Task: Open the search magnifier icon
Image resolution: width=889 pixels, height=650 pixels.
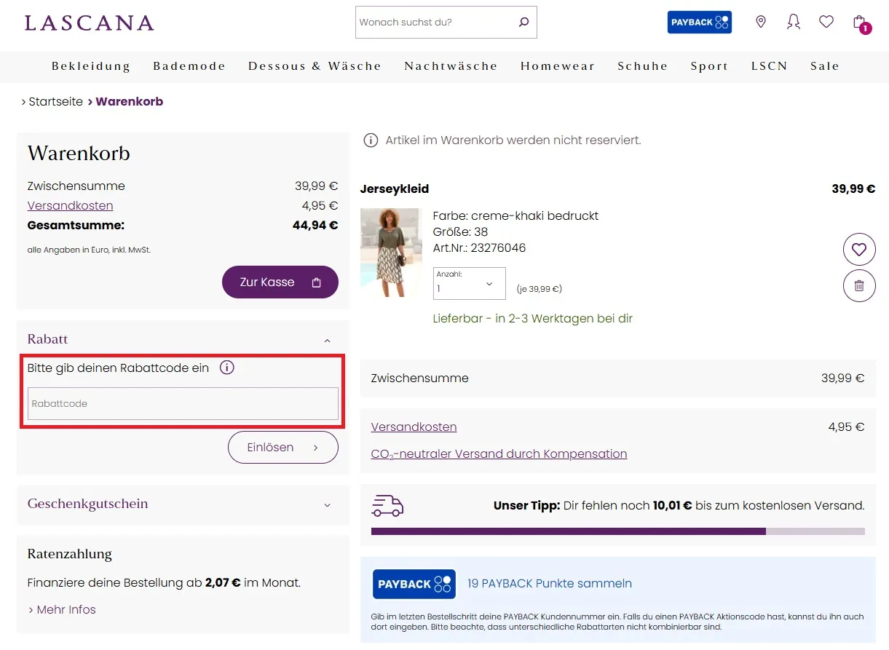Action: tap(523, 23)
